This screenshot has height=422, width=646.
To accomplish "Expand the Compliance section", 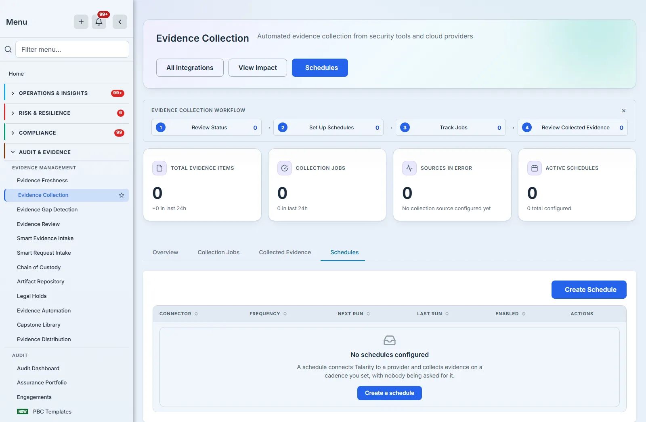I will point(67,133).
